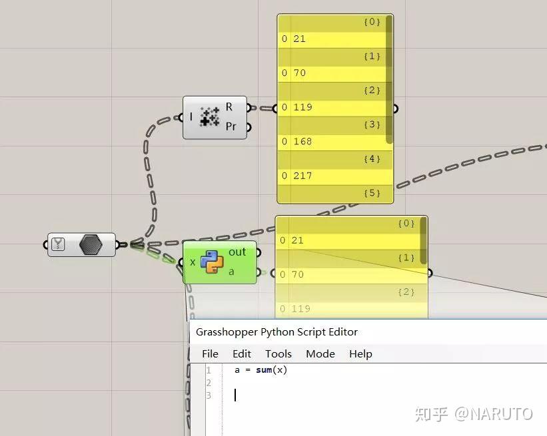Click the 'Pr' output grip of the random component
This screenshot has width=547, height=436.
coord(247,126)
